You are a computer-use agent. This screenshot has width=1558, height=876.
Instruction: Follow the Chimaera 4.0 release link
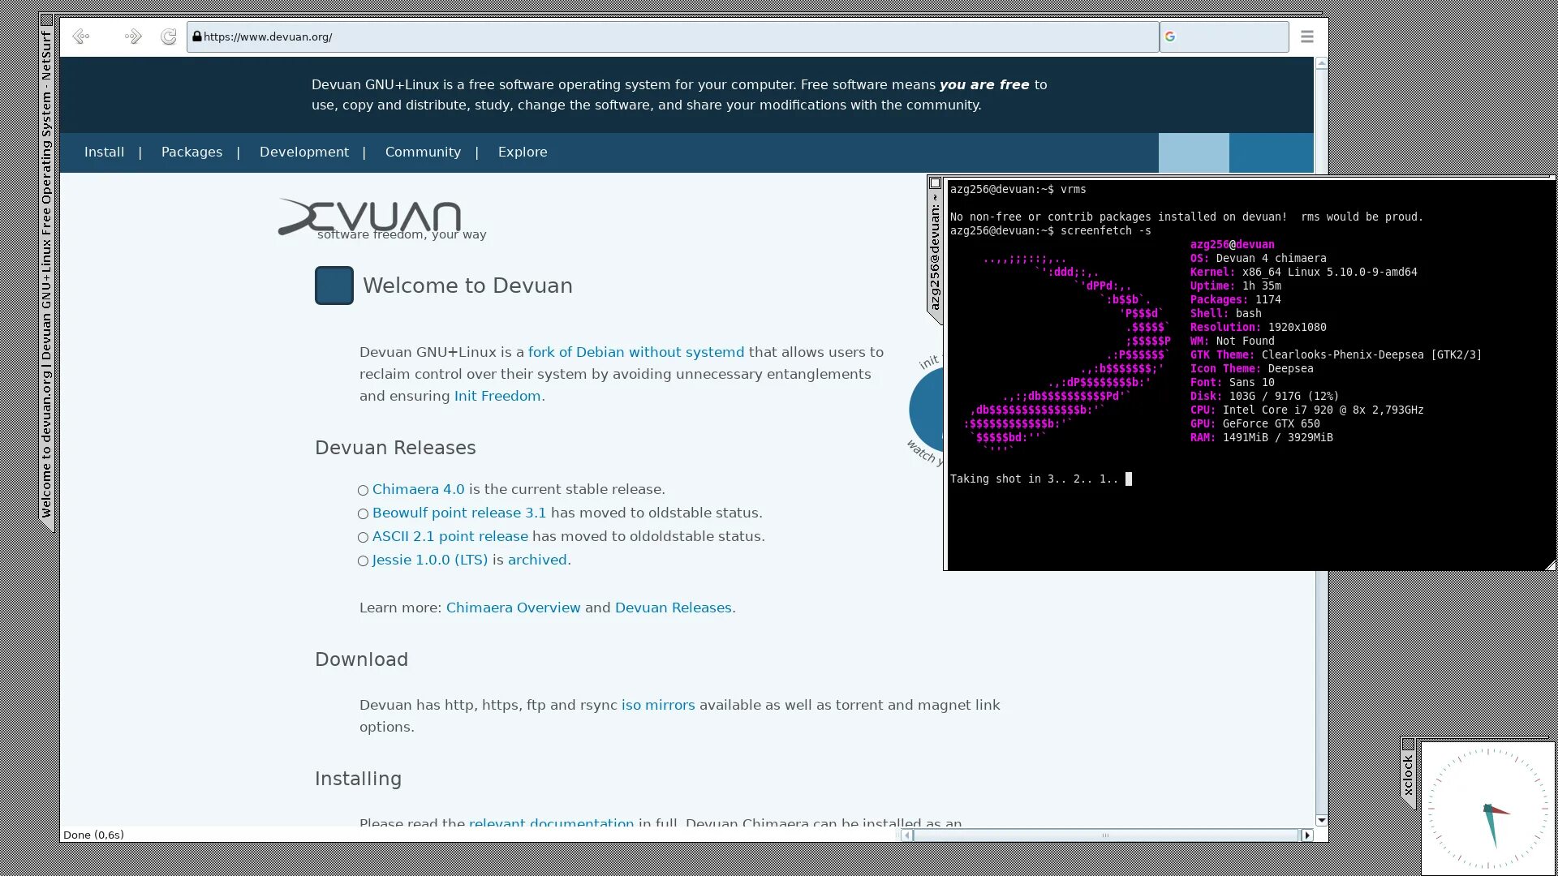click(x=418, y=490)
